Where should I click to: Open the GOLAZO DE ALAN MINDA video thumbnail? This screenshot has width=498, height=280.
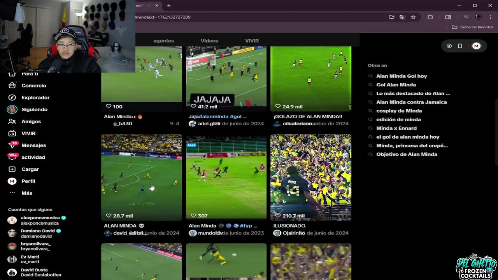click(x=311, y=79)
